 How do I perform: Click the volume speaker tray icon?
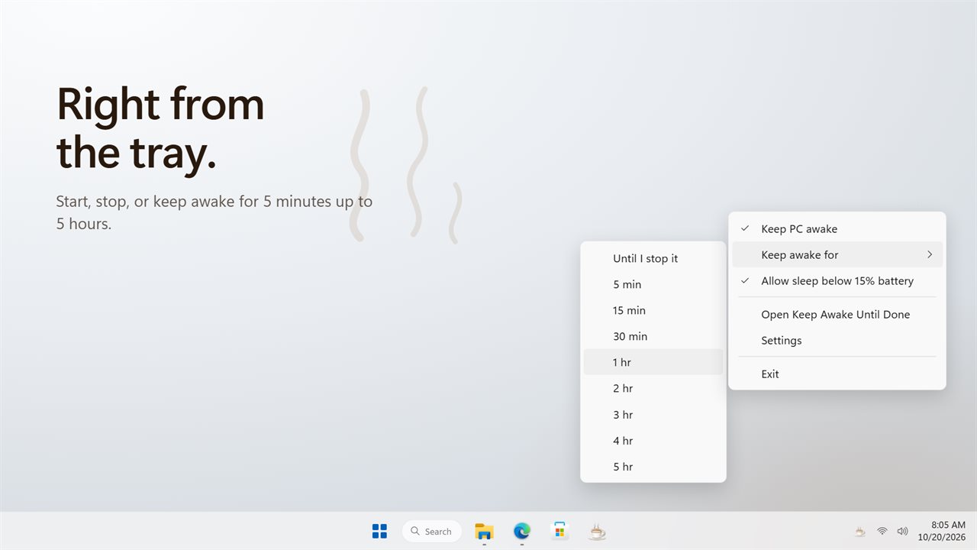[x=902, y=531]
